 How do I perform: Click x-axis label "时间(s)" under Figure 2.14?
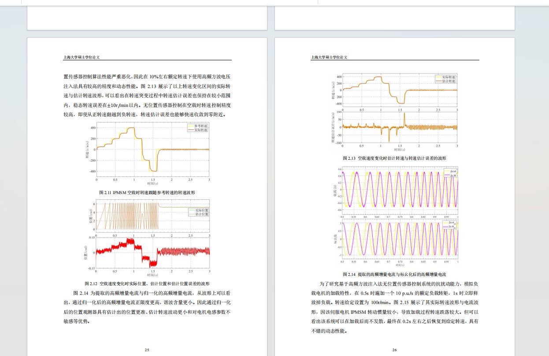click(400, 265)
